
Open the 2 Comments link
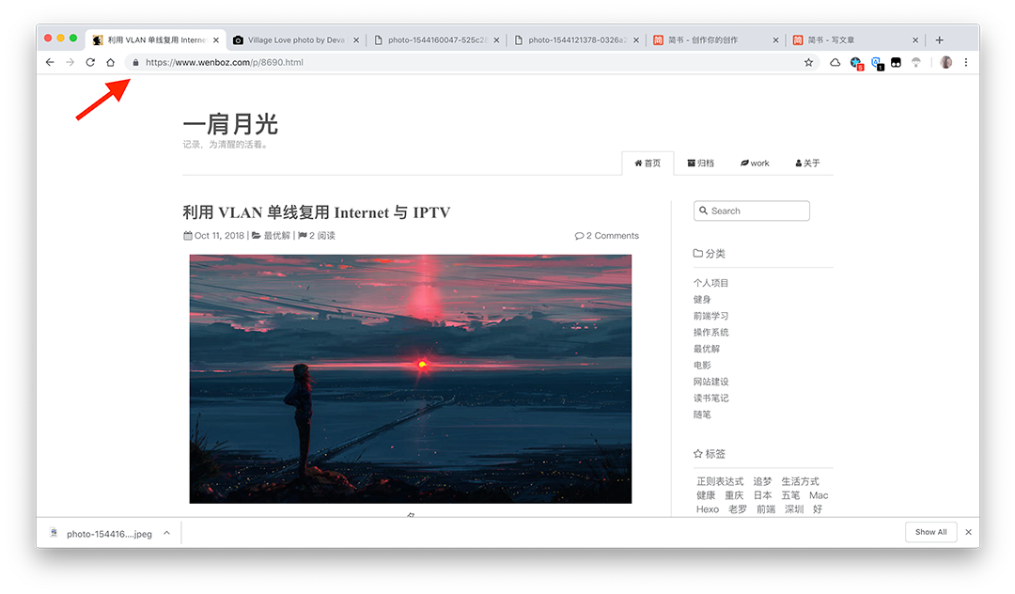click(x=606, y=236)
